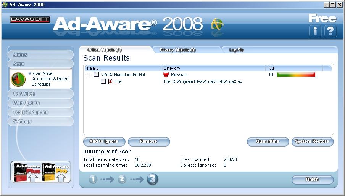Click the infected file bug icon
345x196 pixels.
tap(110, 81)
